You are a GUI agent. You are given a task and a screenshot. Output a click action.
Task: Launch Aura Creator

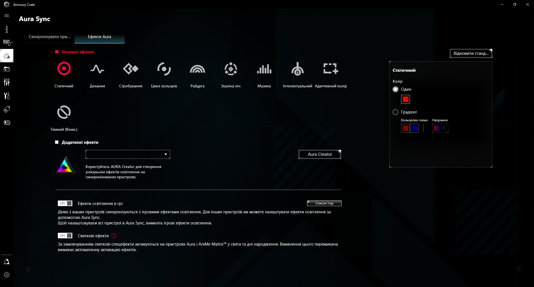319,154
